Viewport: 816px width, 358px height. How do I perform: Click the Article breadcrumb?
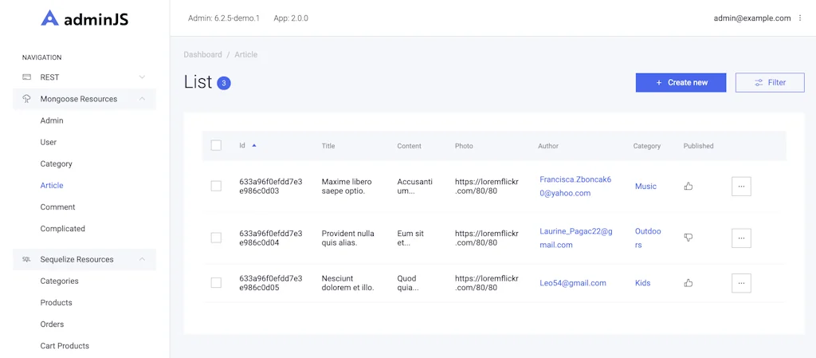click(x=245, y=55)
